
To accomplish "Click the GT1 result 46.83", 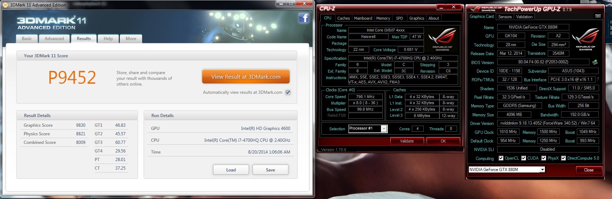I will [120, 125].
